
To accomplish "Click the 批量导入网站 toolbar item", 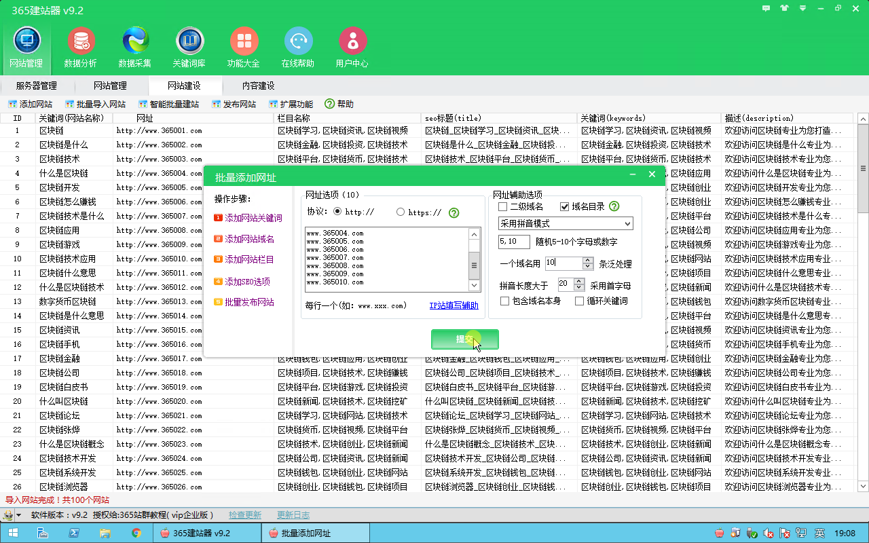I will (96, 104).
